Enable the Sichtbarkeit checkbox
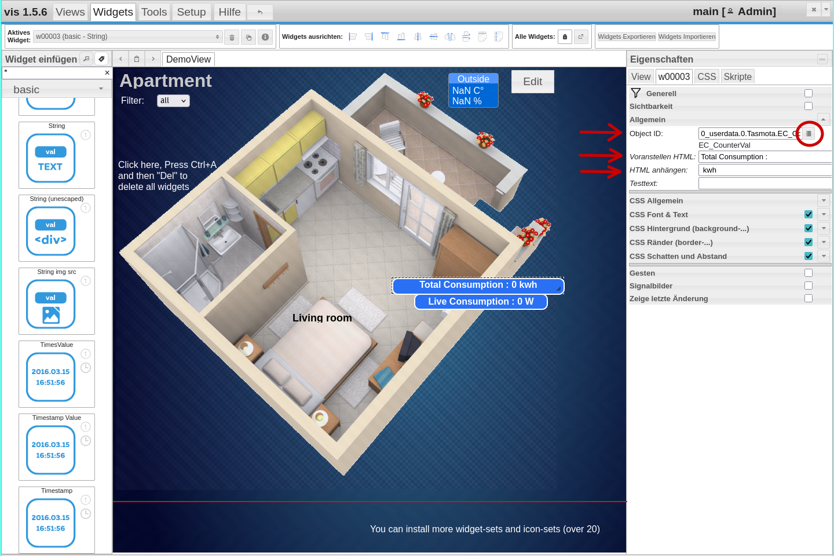Viewport: 834px width, 556px height. click(x=809, y=106)
